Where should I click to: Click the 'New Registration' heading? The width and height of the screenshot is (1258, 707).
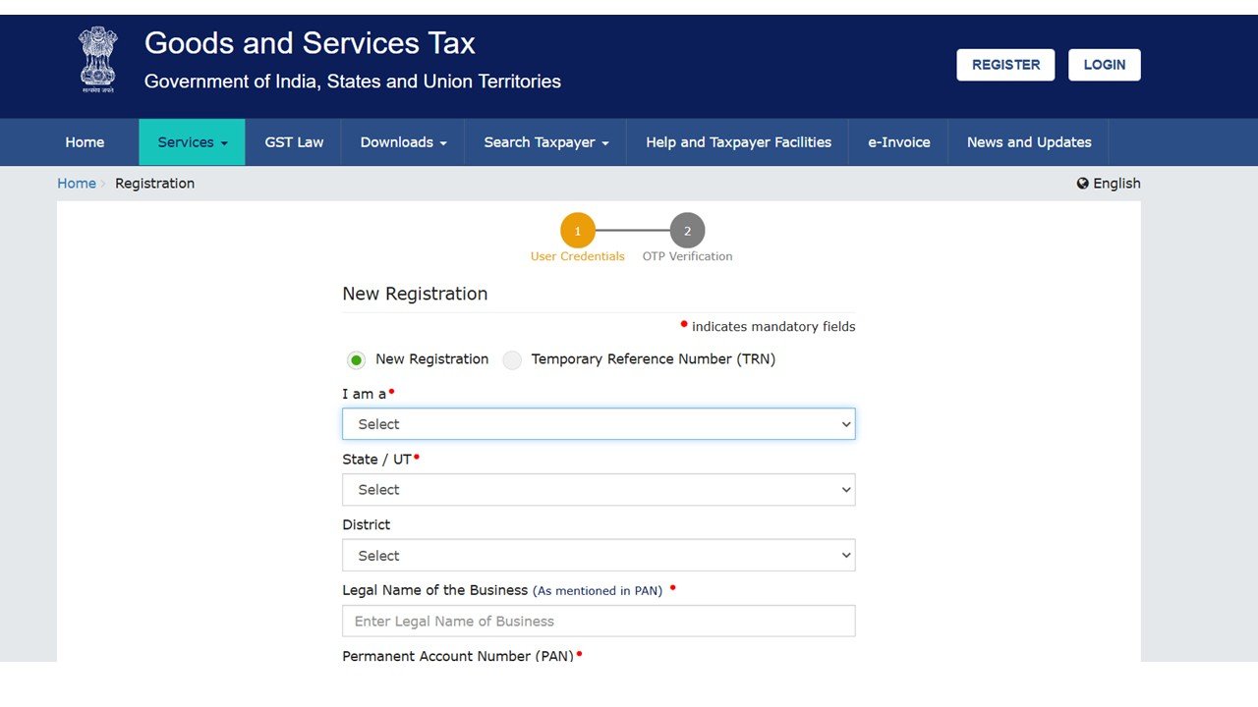(415, 294)
